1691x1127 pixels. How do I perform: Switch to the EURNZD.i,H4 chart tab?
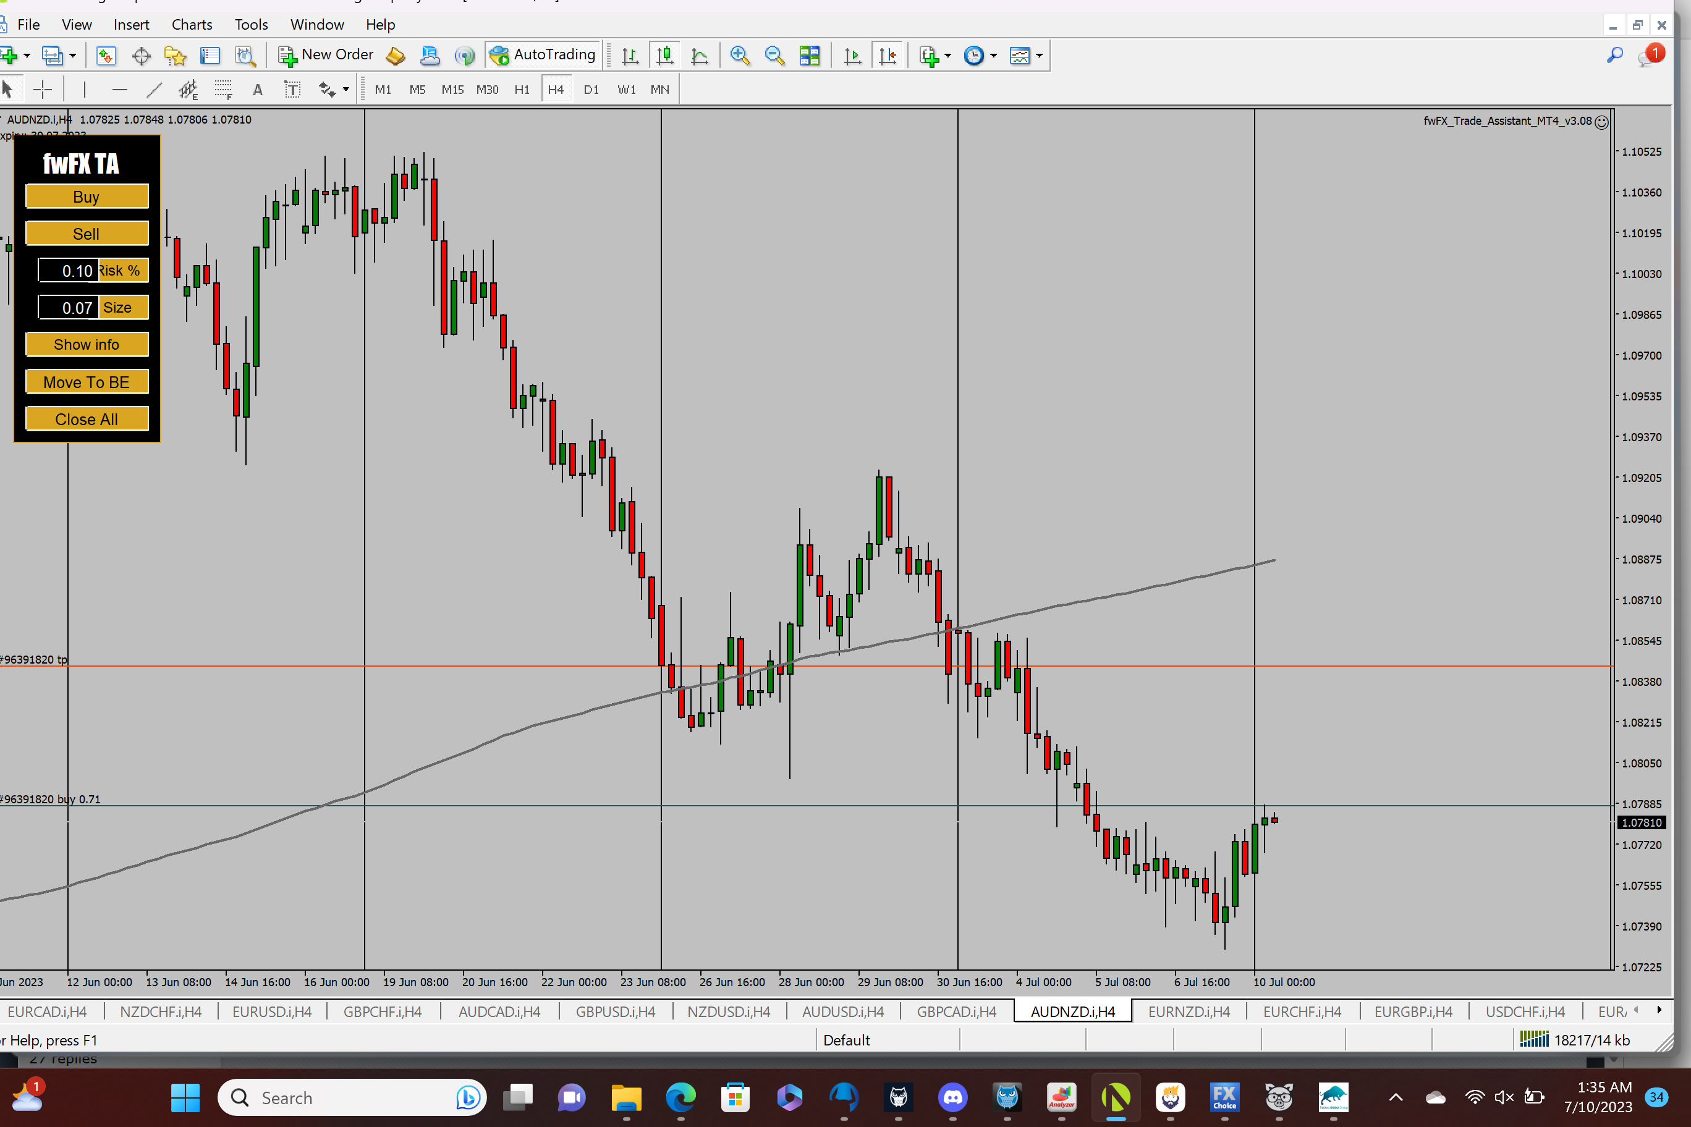click(x=1189, y=1011)
